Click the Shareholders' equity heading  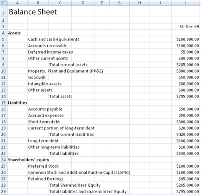click(29, 160)
